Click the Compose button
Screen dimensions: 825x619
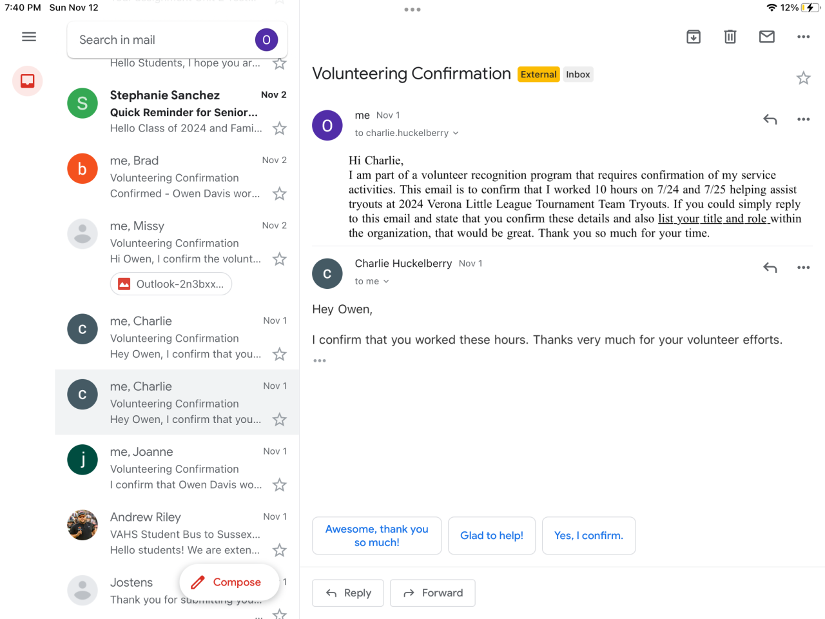(229, 582)
